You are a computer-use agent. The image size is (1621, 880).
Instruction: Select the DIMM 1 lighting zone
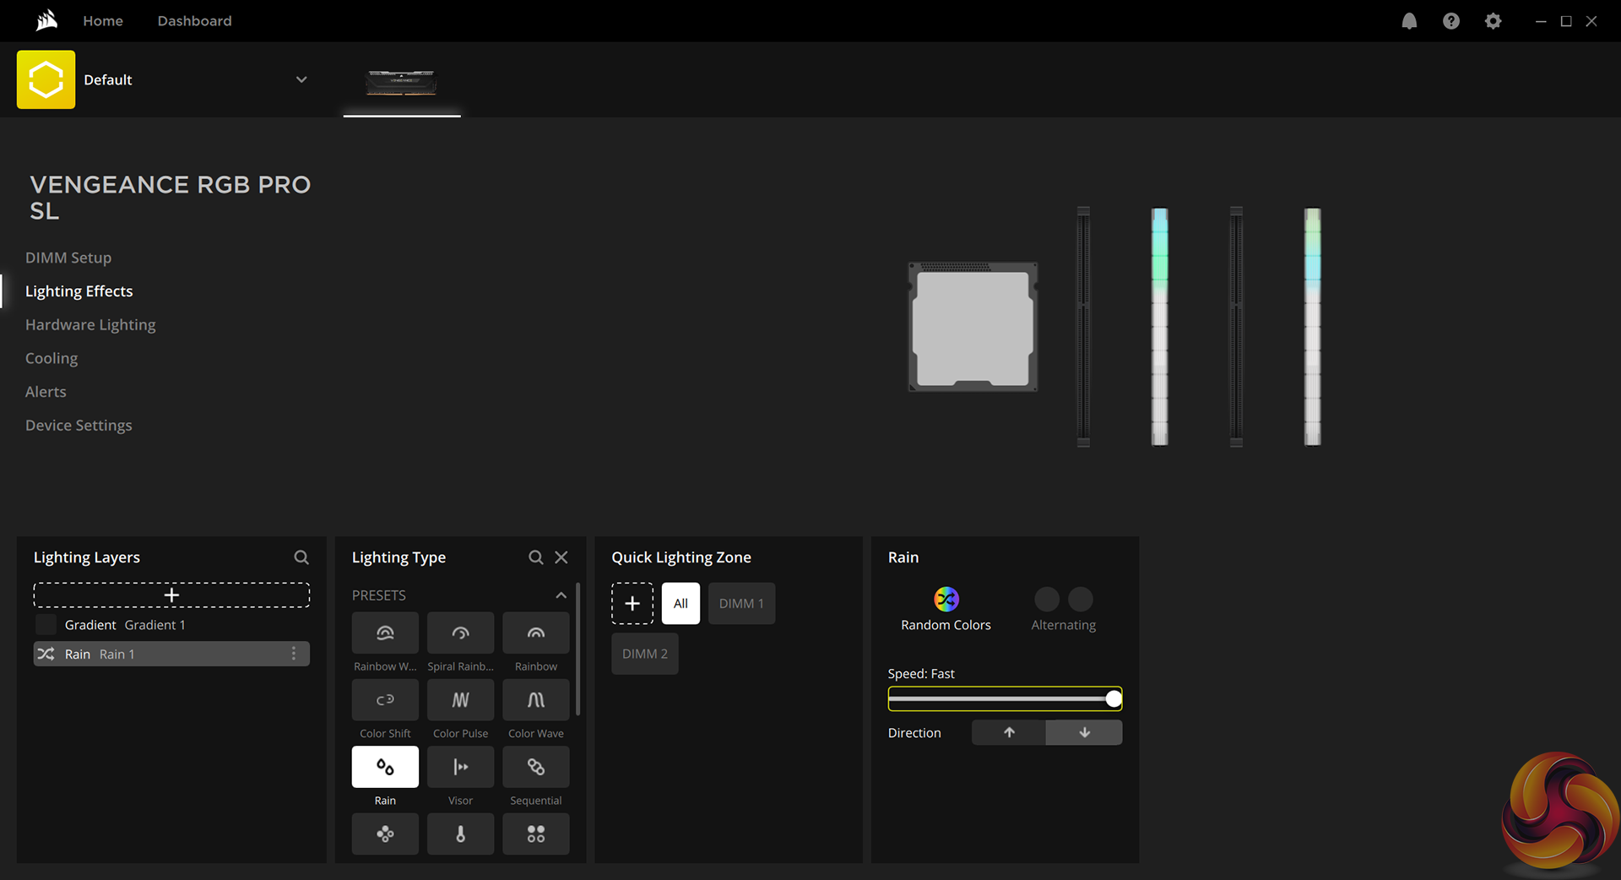pyautogui.click(x=741, y=604)
